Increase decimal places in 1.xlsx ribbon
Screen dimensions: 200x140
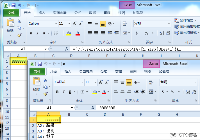(162, 33)
